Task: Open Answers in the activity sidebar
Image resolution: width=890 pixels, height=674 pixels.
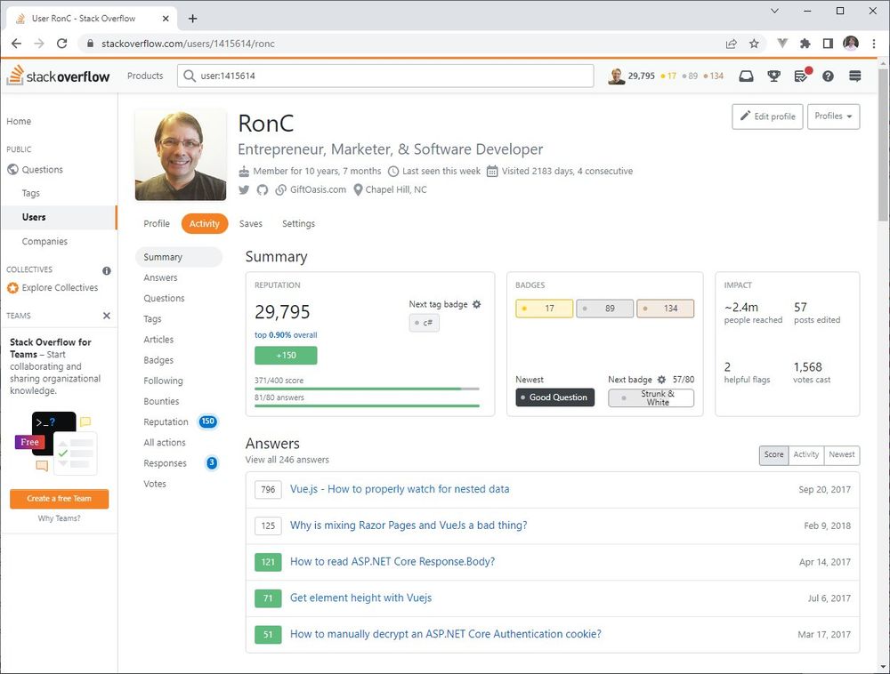Action: tap(160, 277)
